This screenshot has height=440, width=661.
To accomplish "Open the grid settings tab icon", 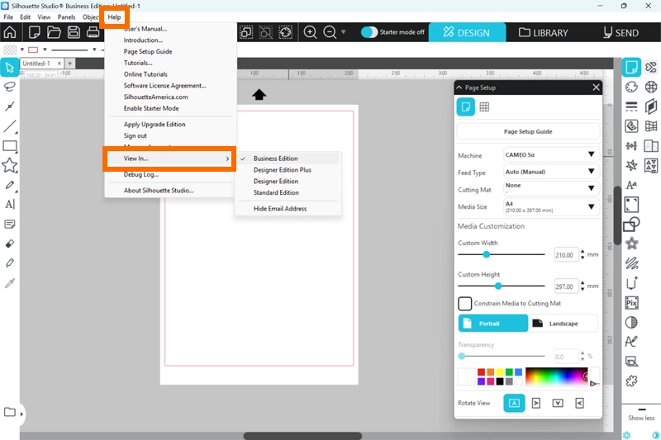I will (x=484, y=106).
